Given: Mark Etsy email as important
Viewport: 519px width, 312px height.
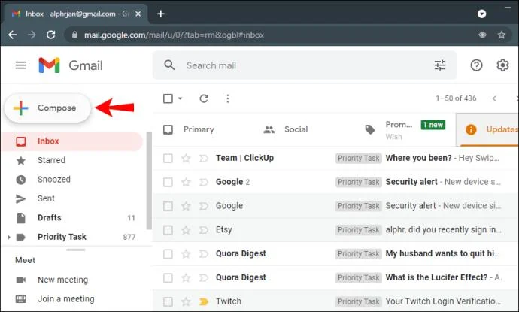Looking at the screenshot, I should (x=204, y=229).
